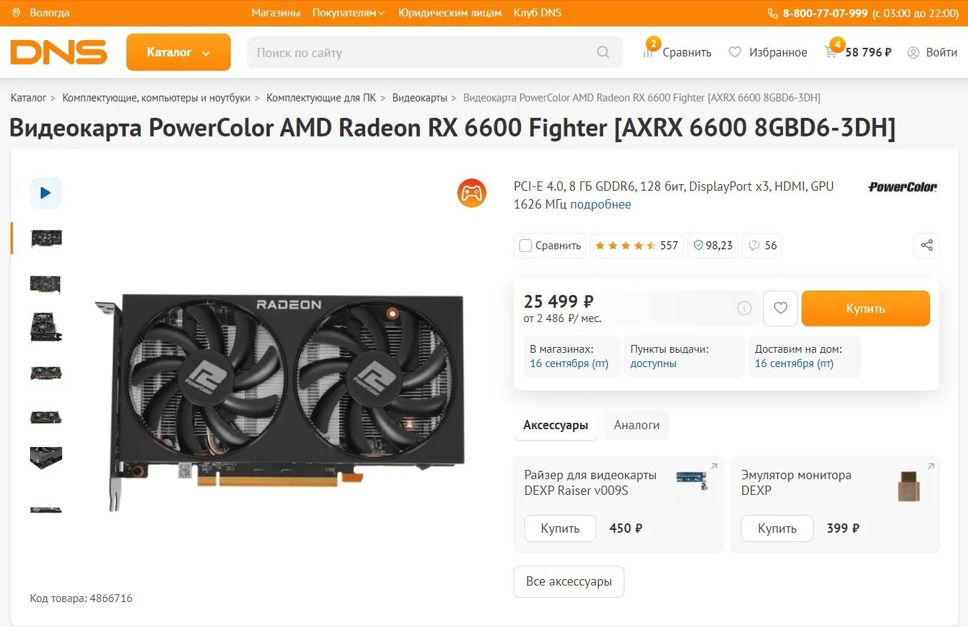968x627 pixels.
Task: Open the подробнее link
Action: [x=601, y=204]
